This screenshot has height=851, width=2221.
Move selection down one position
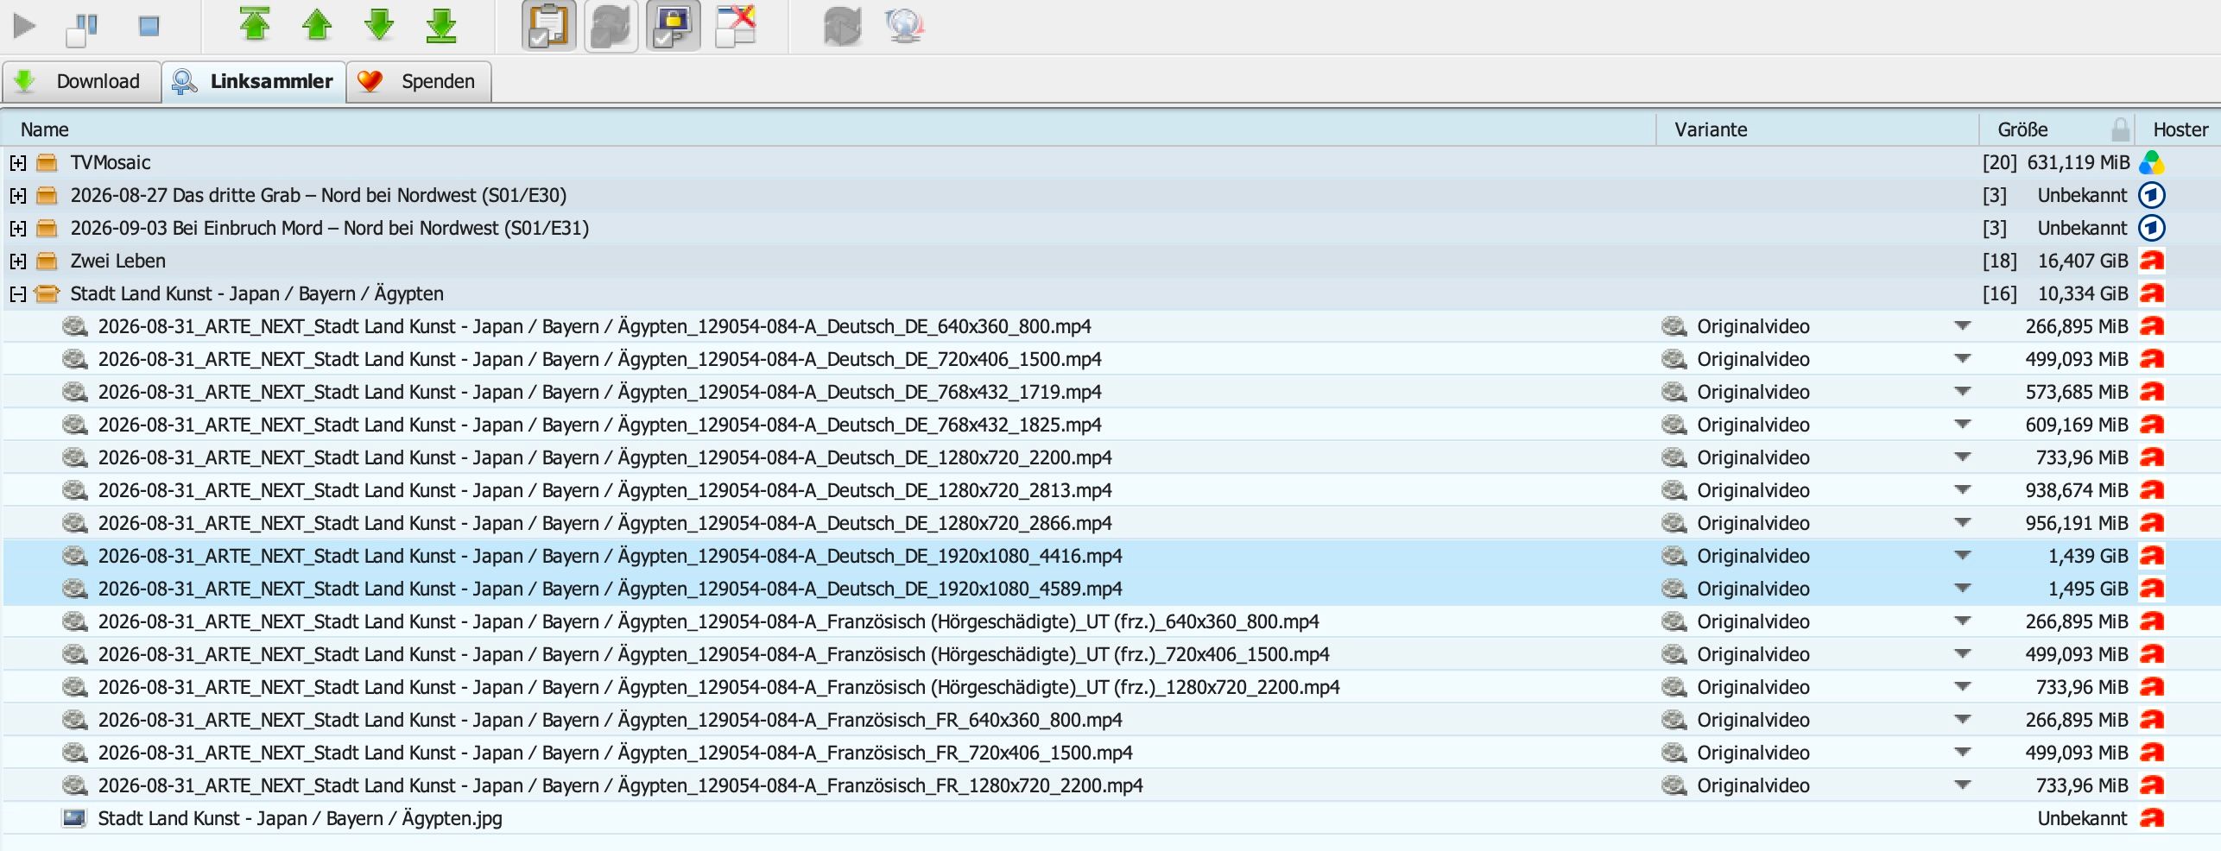(379, 25)
